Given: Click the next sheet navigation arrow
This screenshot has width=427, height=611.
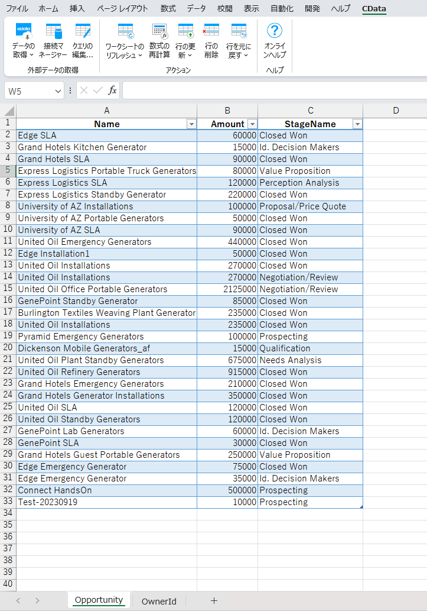Looking at the screenshot, I should coord(37,600).
